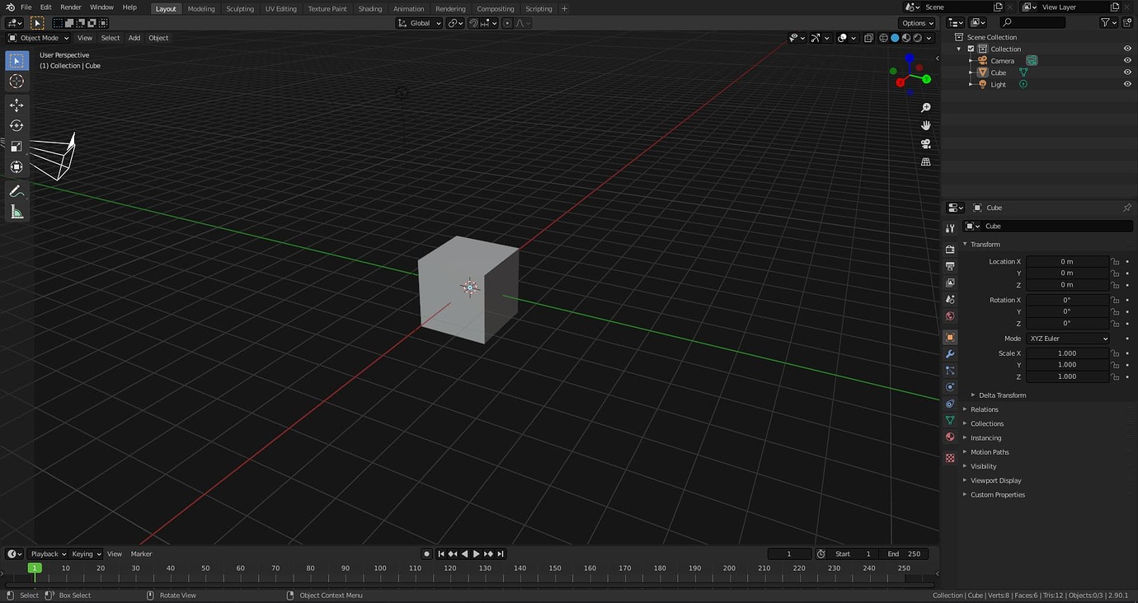Select the Rotate tool
The width and height of the screenshot is (1138, 603).
tap(16, 125)
